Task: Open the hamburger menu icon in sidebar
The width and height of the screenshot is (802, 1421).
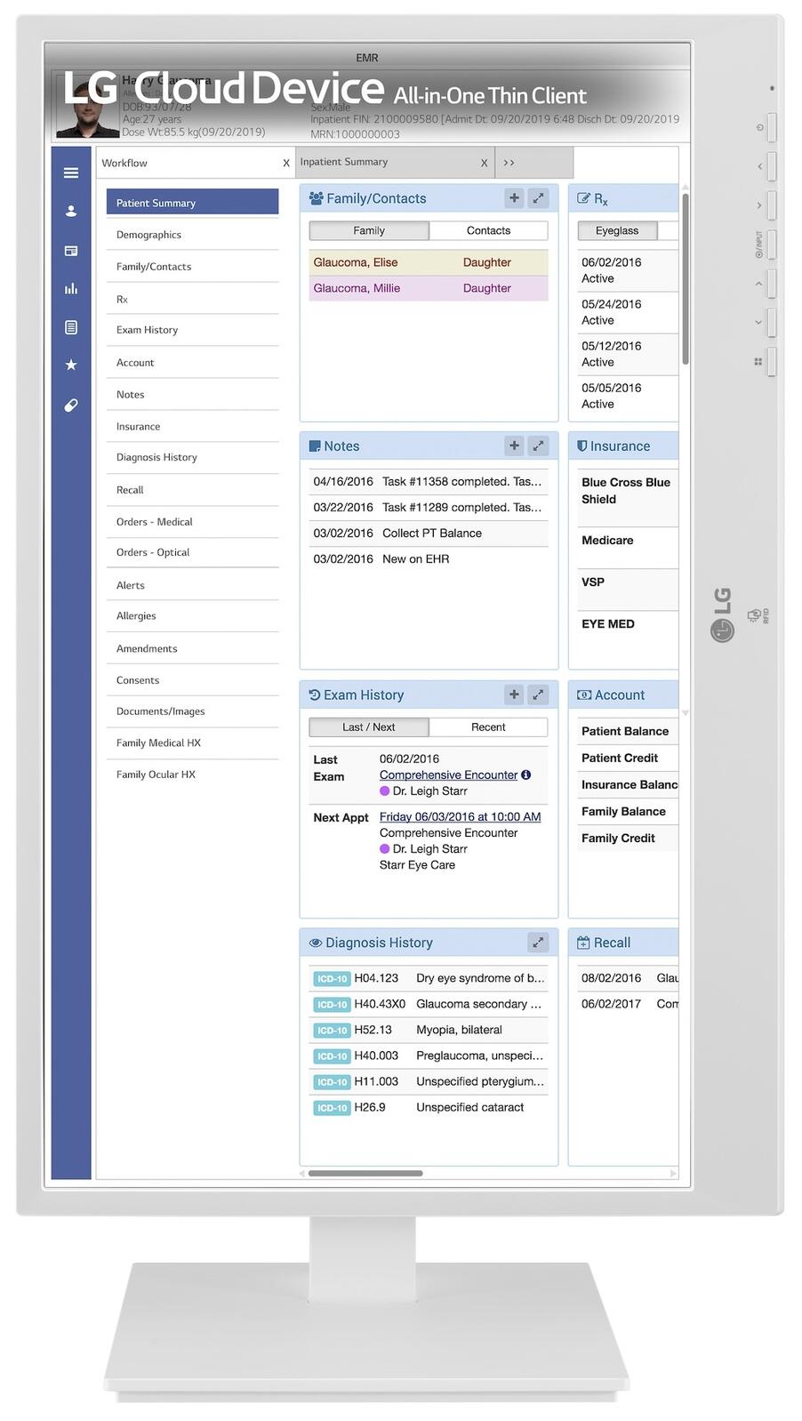Action: [71, 173]
